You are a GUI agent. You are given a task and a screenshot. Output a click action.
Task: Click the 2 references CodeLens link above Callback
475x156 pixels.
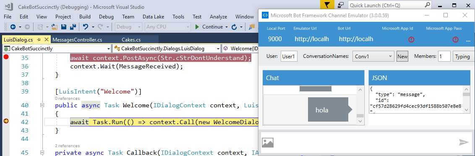point(67,146)
